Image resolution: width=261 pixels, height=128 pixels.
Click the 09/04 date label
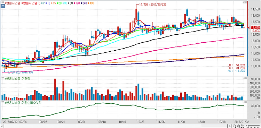tap(81, 122)
